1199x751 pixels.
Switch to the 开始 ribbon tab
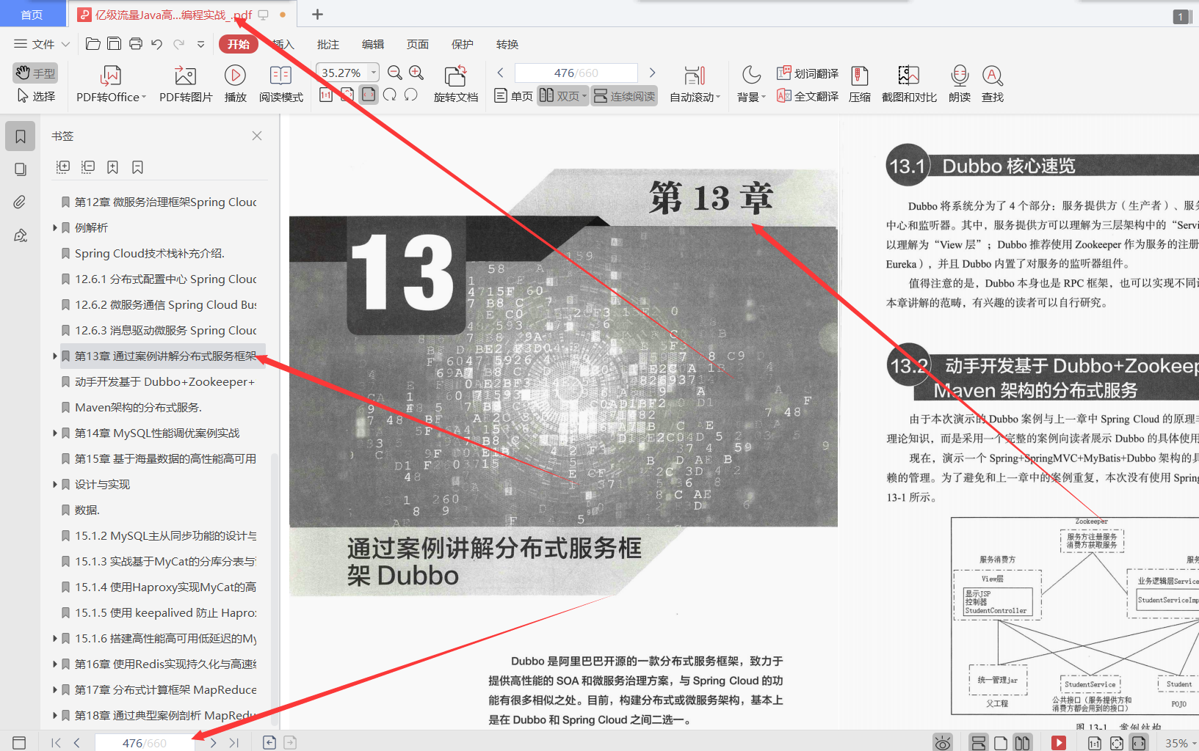(x=238, y=44)
